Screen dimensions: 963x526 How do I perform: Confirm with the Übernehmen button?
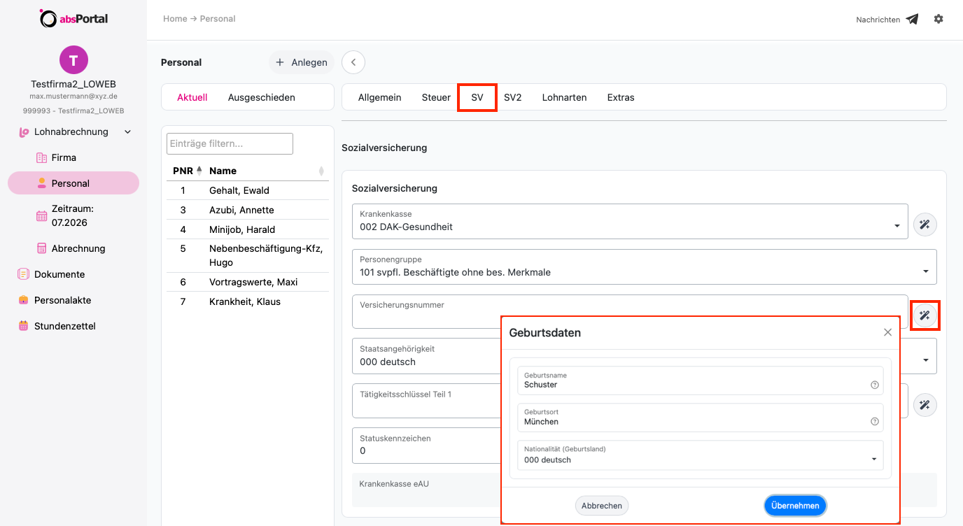796,506
